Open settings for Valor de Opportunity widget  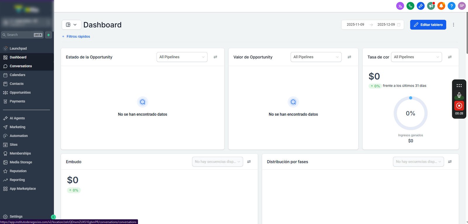click(x=349, y=57)
